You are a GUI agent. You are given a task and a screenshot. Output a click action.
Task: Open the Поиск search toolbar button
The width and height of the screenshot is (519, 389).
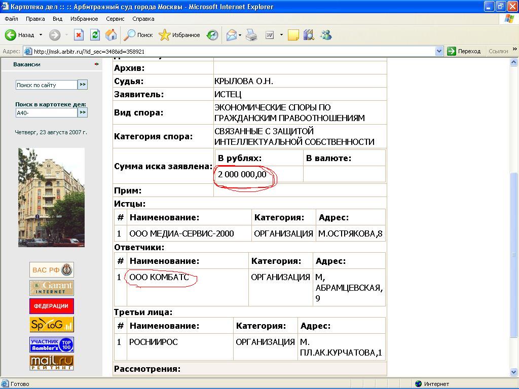(x=138, y=35)
